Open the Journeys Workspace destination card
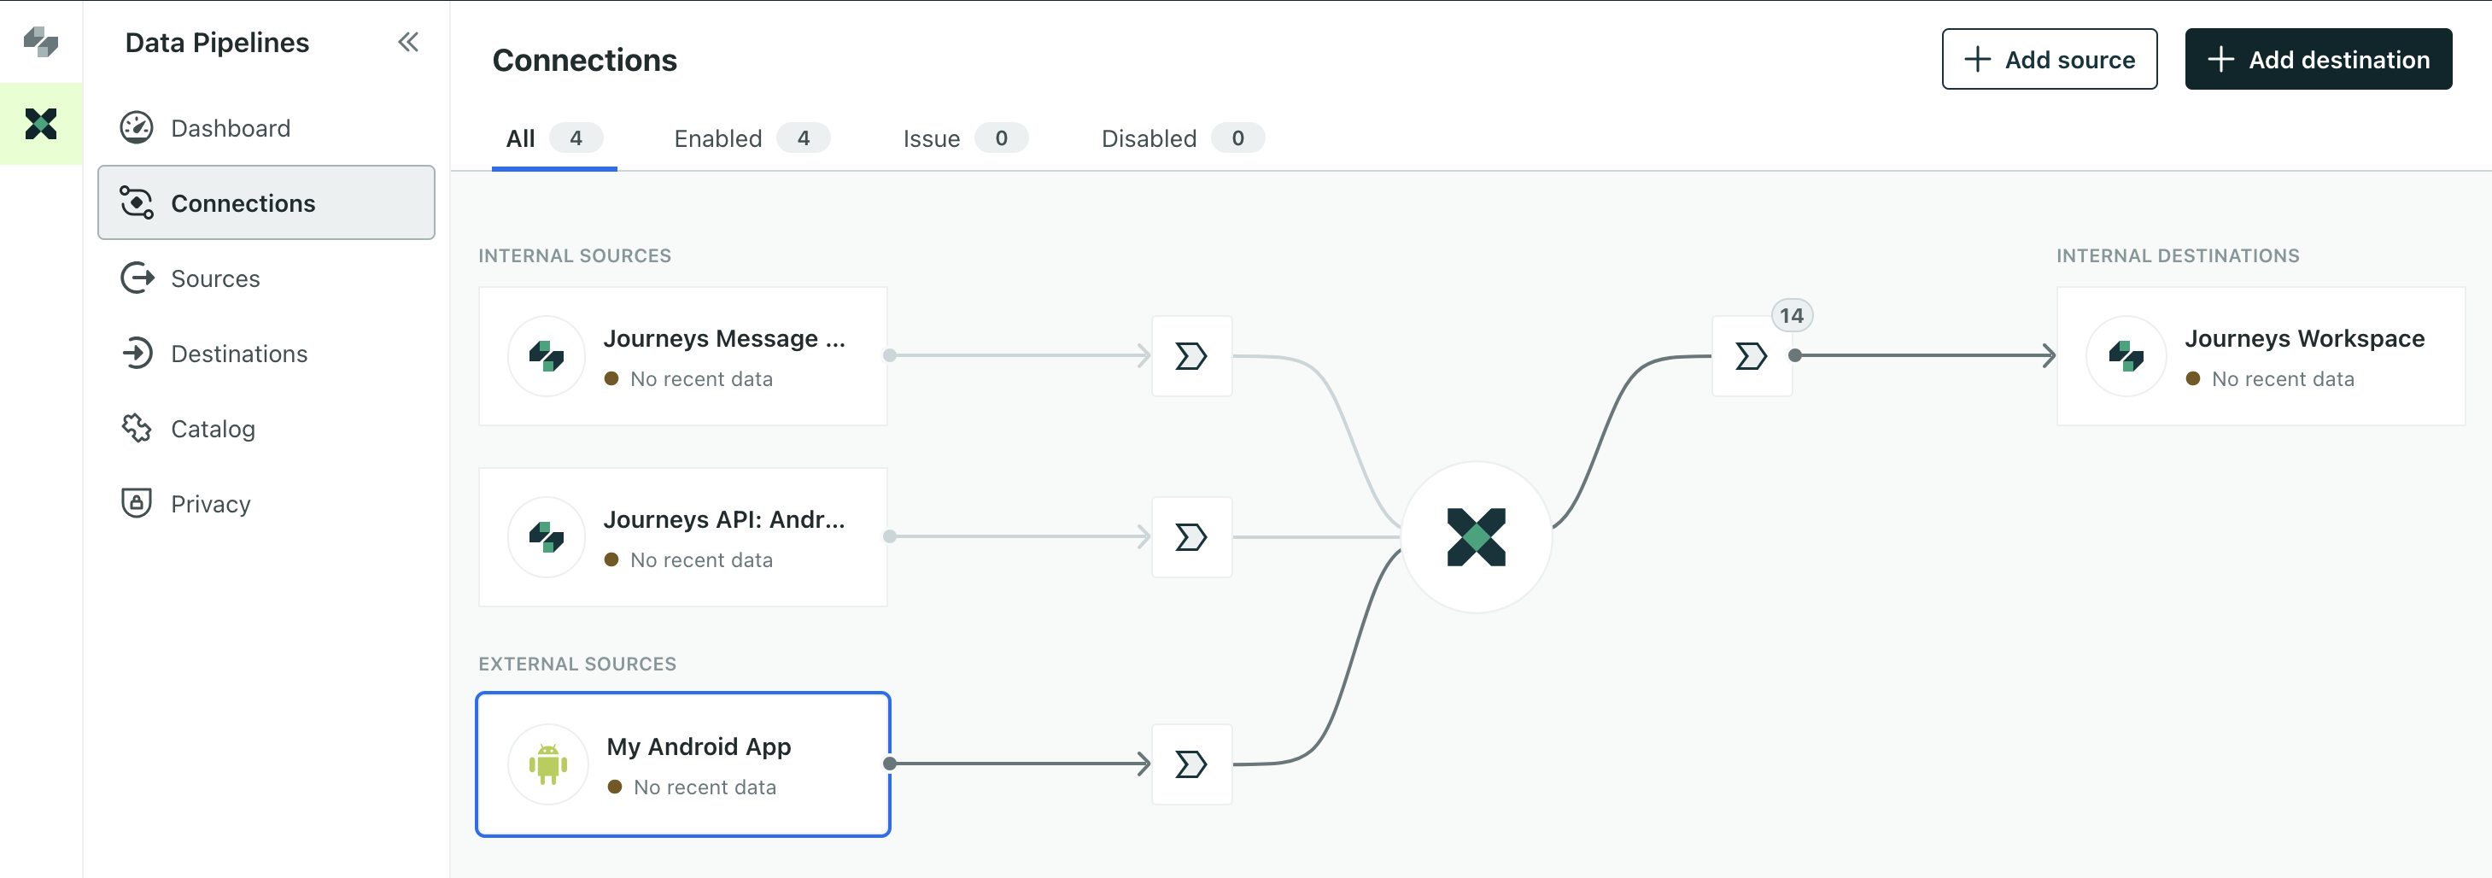 [x=2261, y=356]
